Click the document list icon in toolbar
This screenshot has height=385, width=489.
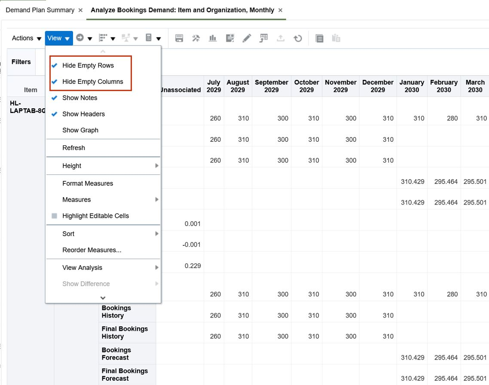pos(319,38)
